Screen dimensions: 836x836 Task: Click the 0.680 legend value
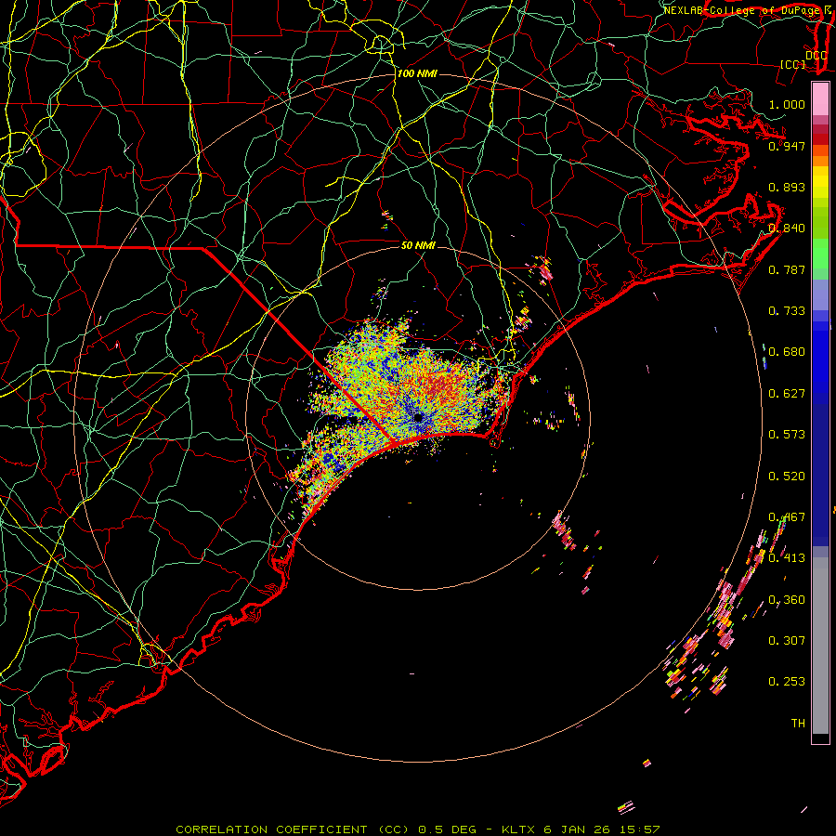(x=787, y=351)
